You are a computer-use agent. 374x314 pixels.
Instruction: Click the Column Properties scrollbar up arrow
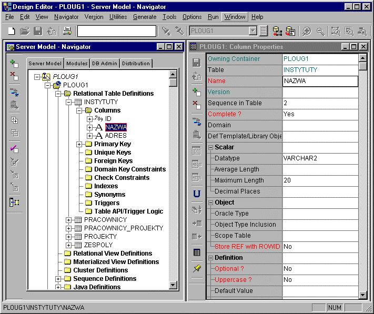(362, 58)
